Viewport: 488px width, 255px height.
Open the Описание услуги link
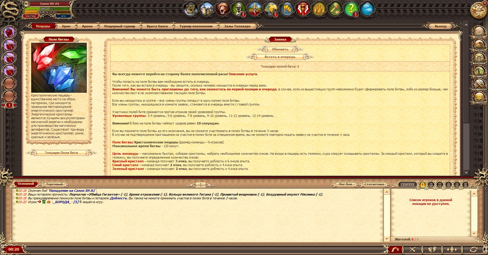tap(243, 74)
